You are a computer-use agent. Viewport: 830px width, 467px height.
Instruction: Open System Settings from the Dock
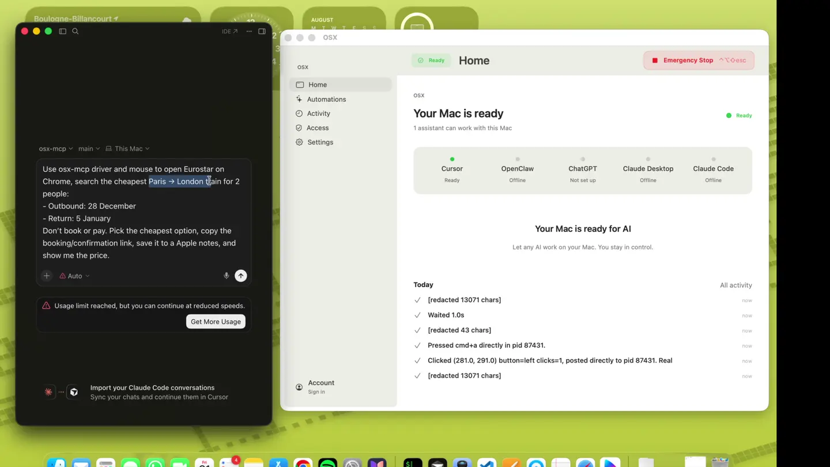[x=352, y=462]
